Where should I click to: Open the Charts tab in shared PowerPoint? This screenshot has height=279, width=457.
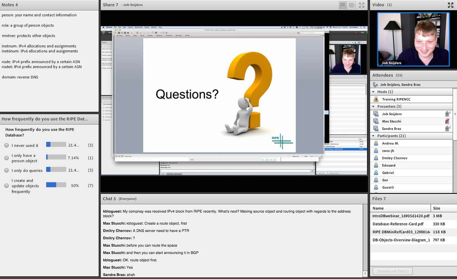tap(142, 35)
